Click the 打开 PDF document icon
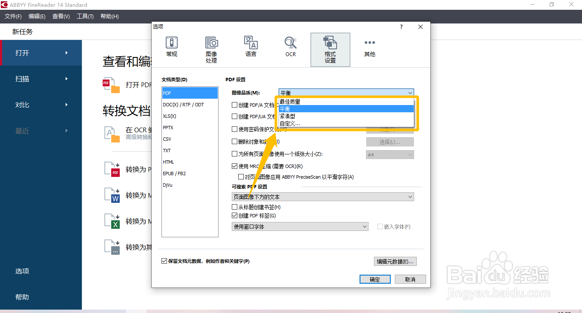582x313 pixels. pos(112,85)
